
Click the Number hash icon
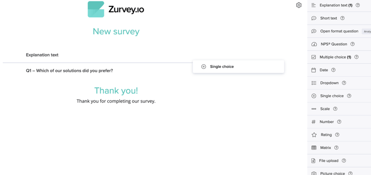[313, 122]
